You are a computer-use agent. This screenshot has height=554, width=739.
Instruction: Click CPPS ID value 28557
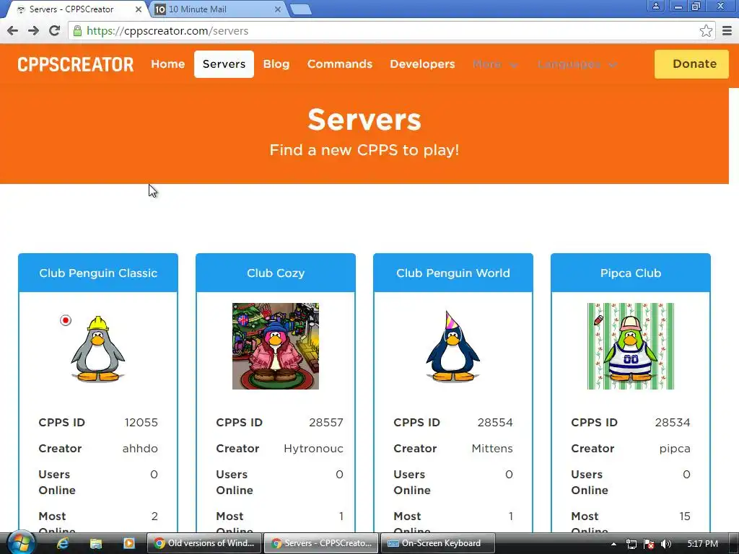click(326, 423)
